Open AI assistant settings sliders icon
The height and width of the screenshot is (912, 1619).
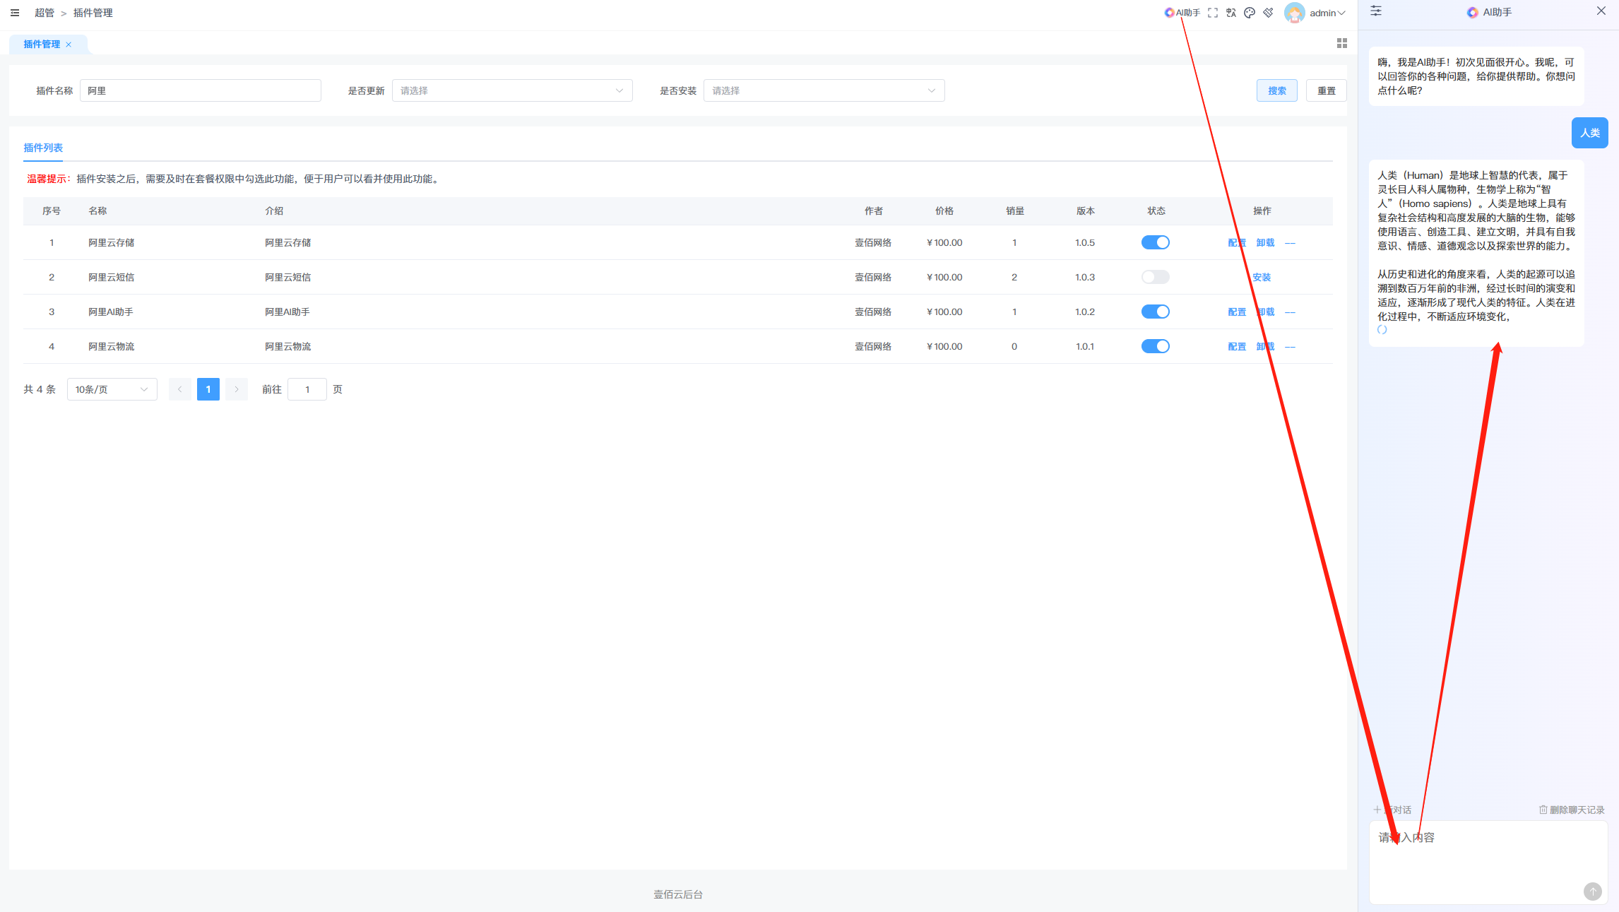point(1376,11)
